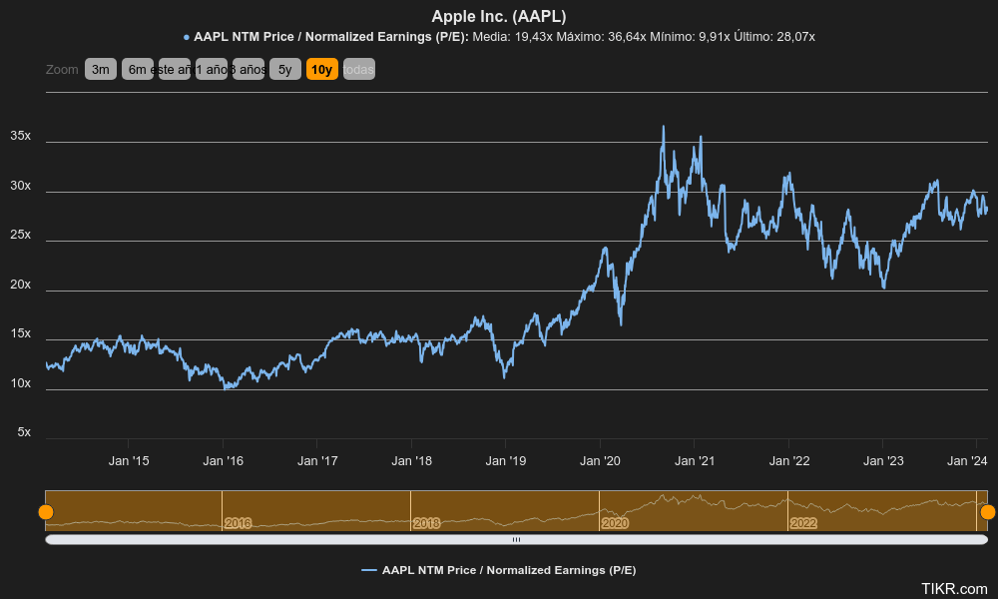
Task: Click the 2020 marker in navigator
Action: (615, 523)
